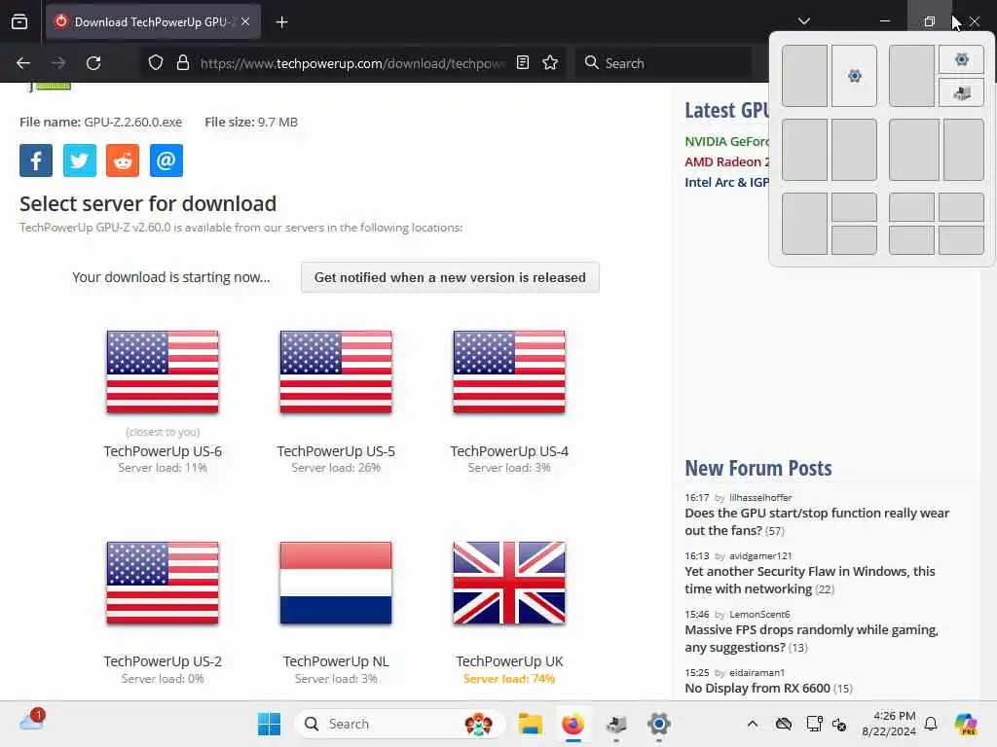Click the address bar URL field
This screenshot has width=997, height=747.
(352, 63)
